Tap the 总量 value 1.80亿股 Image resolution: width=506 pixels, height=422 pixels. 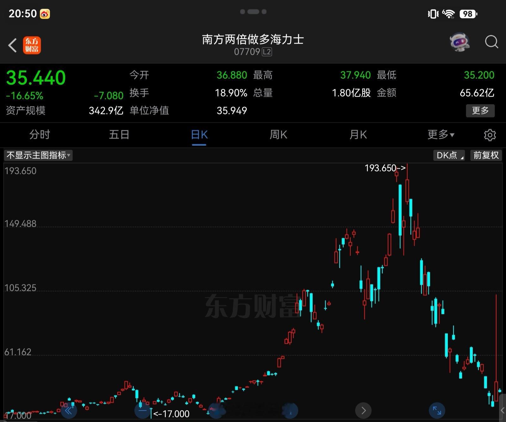[351, 93]
